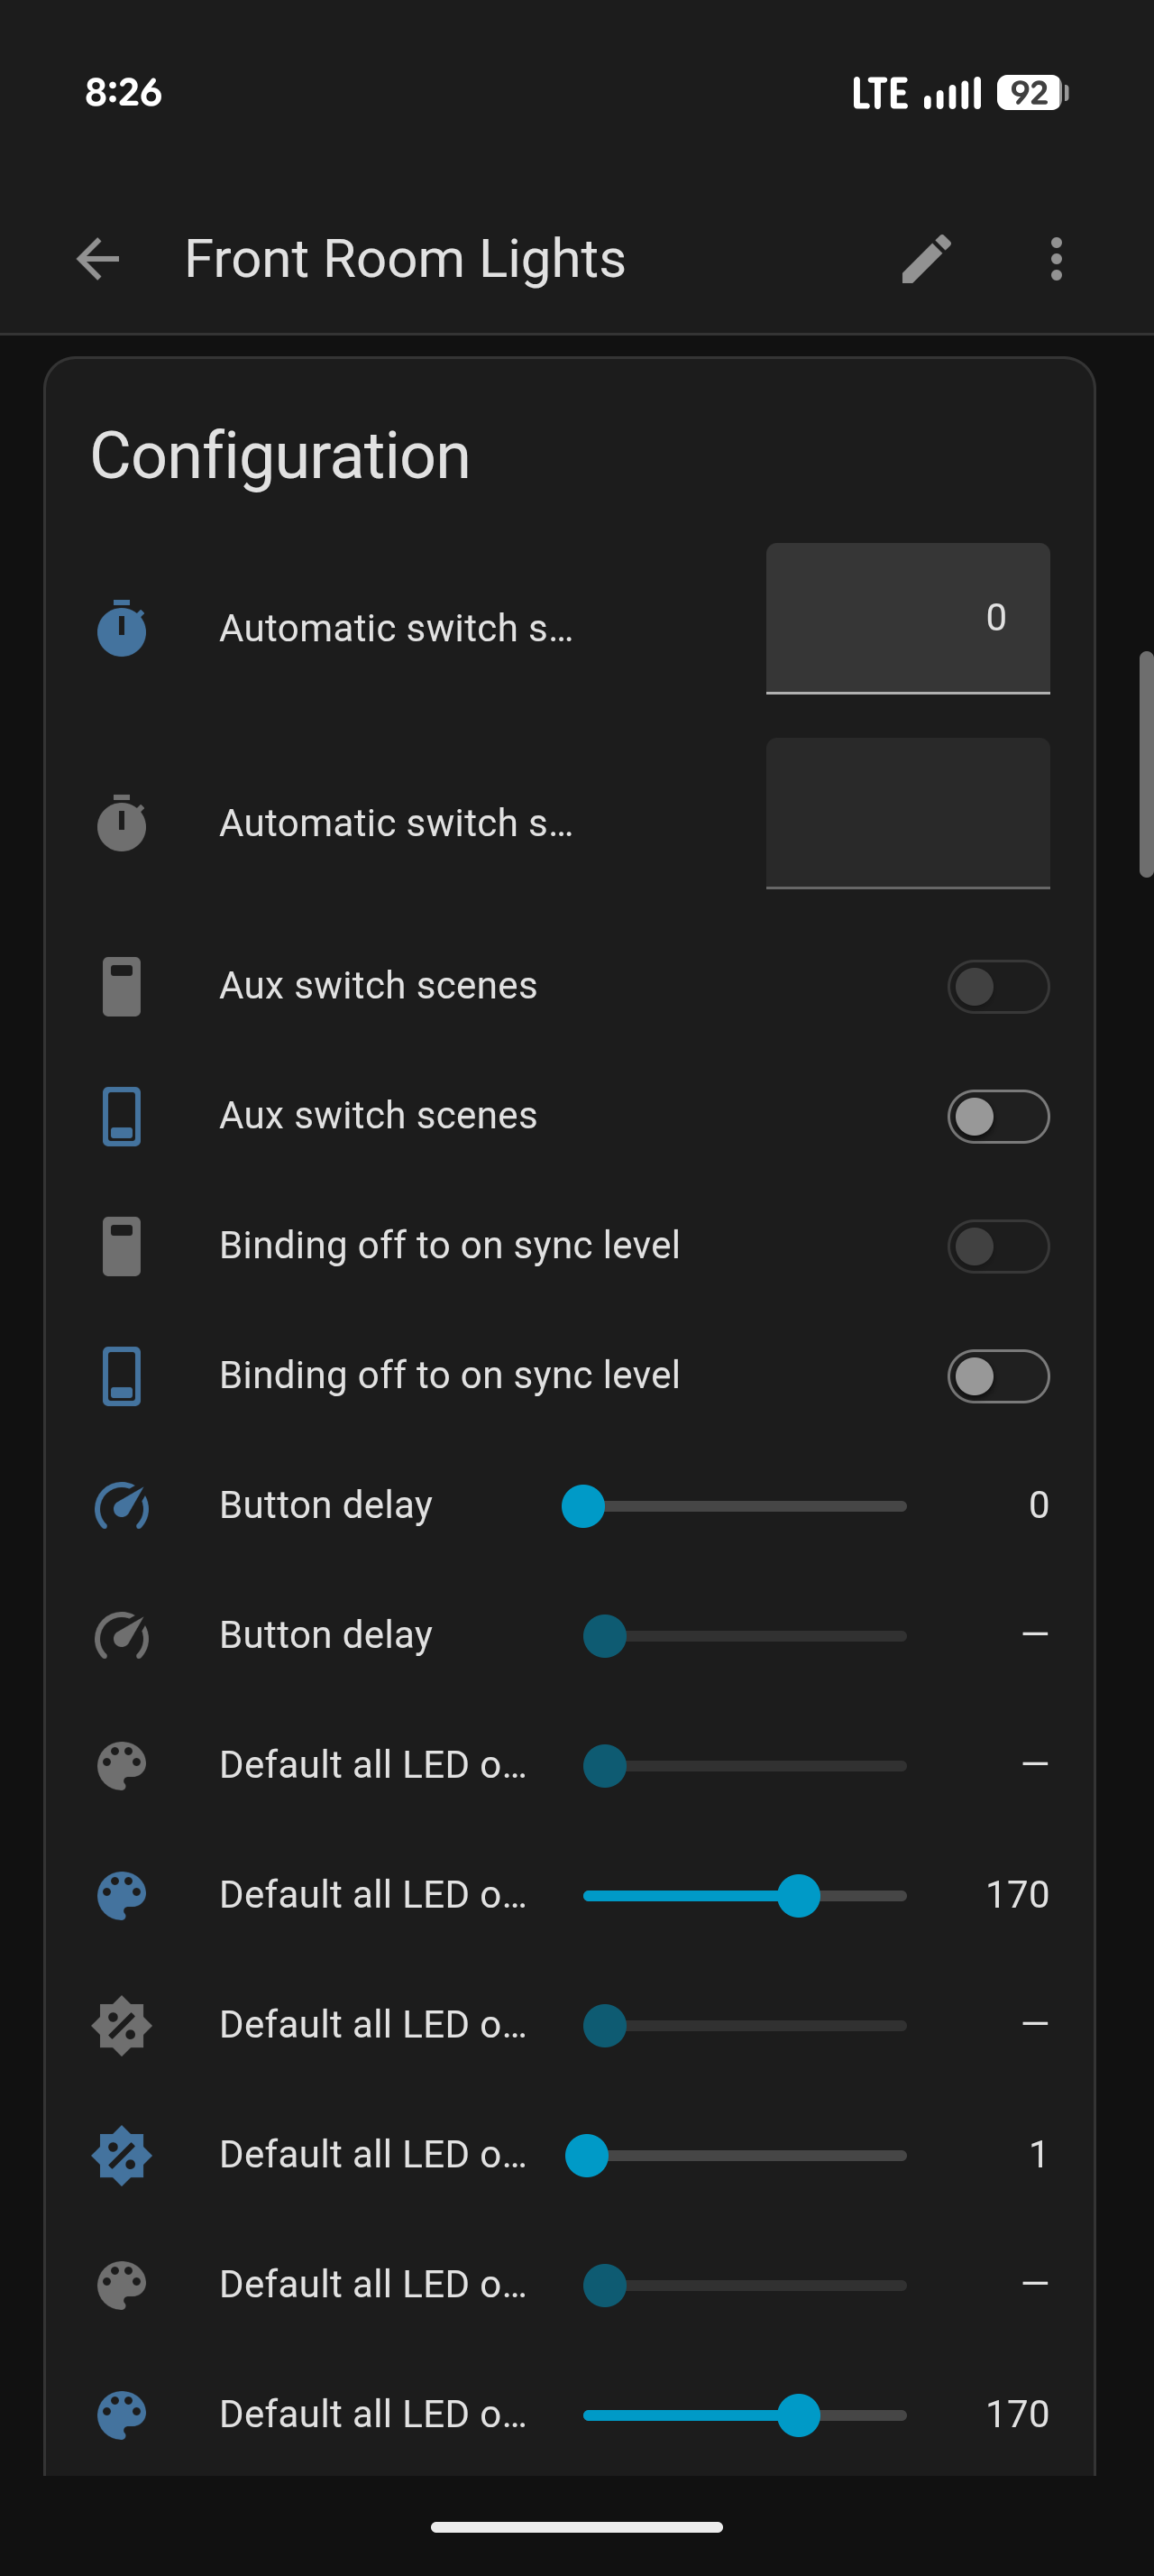This screenshot has height=2576, width=1154.
Task: Tap the blue palette icon next to first 170 value
Action: pyautogui.click(x=122, y=1895)
